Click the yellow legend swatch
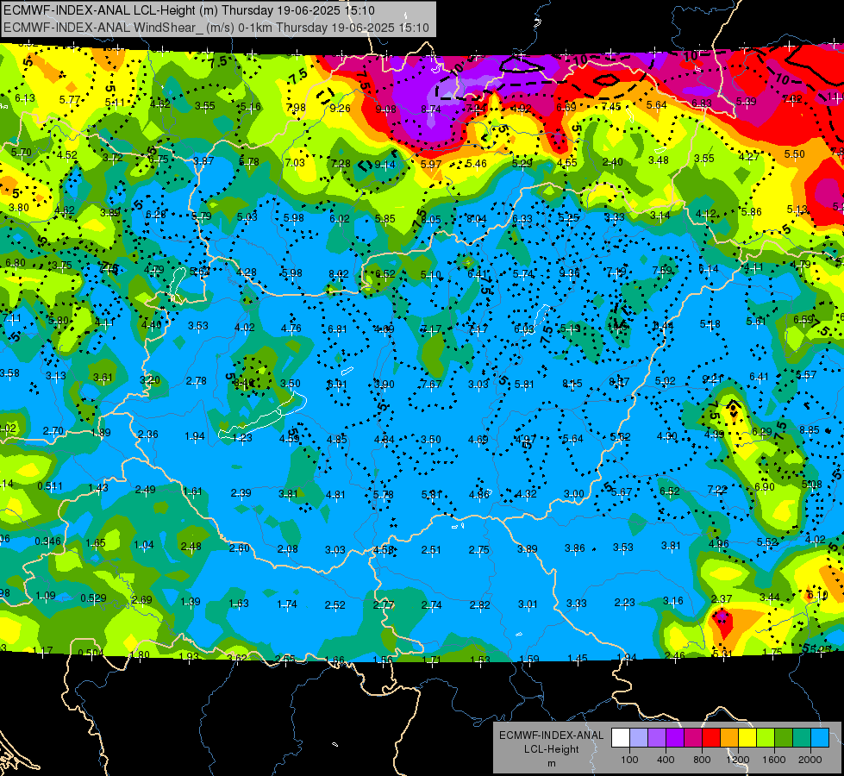This screenshot has width=844, height=776. (x=747, y=737)
